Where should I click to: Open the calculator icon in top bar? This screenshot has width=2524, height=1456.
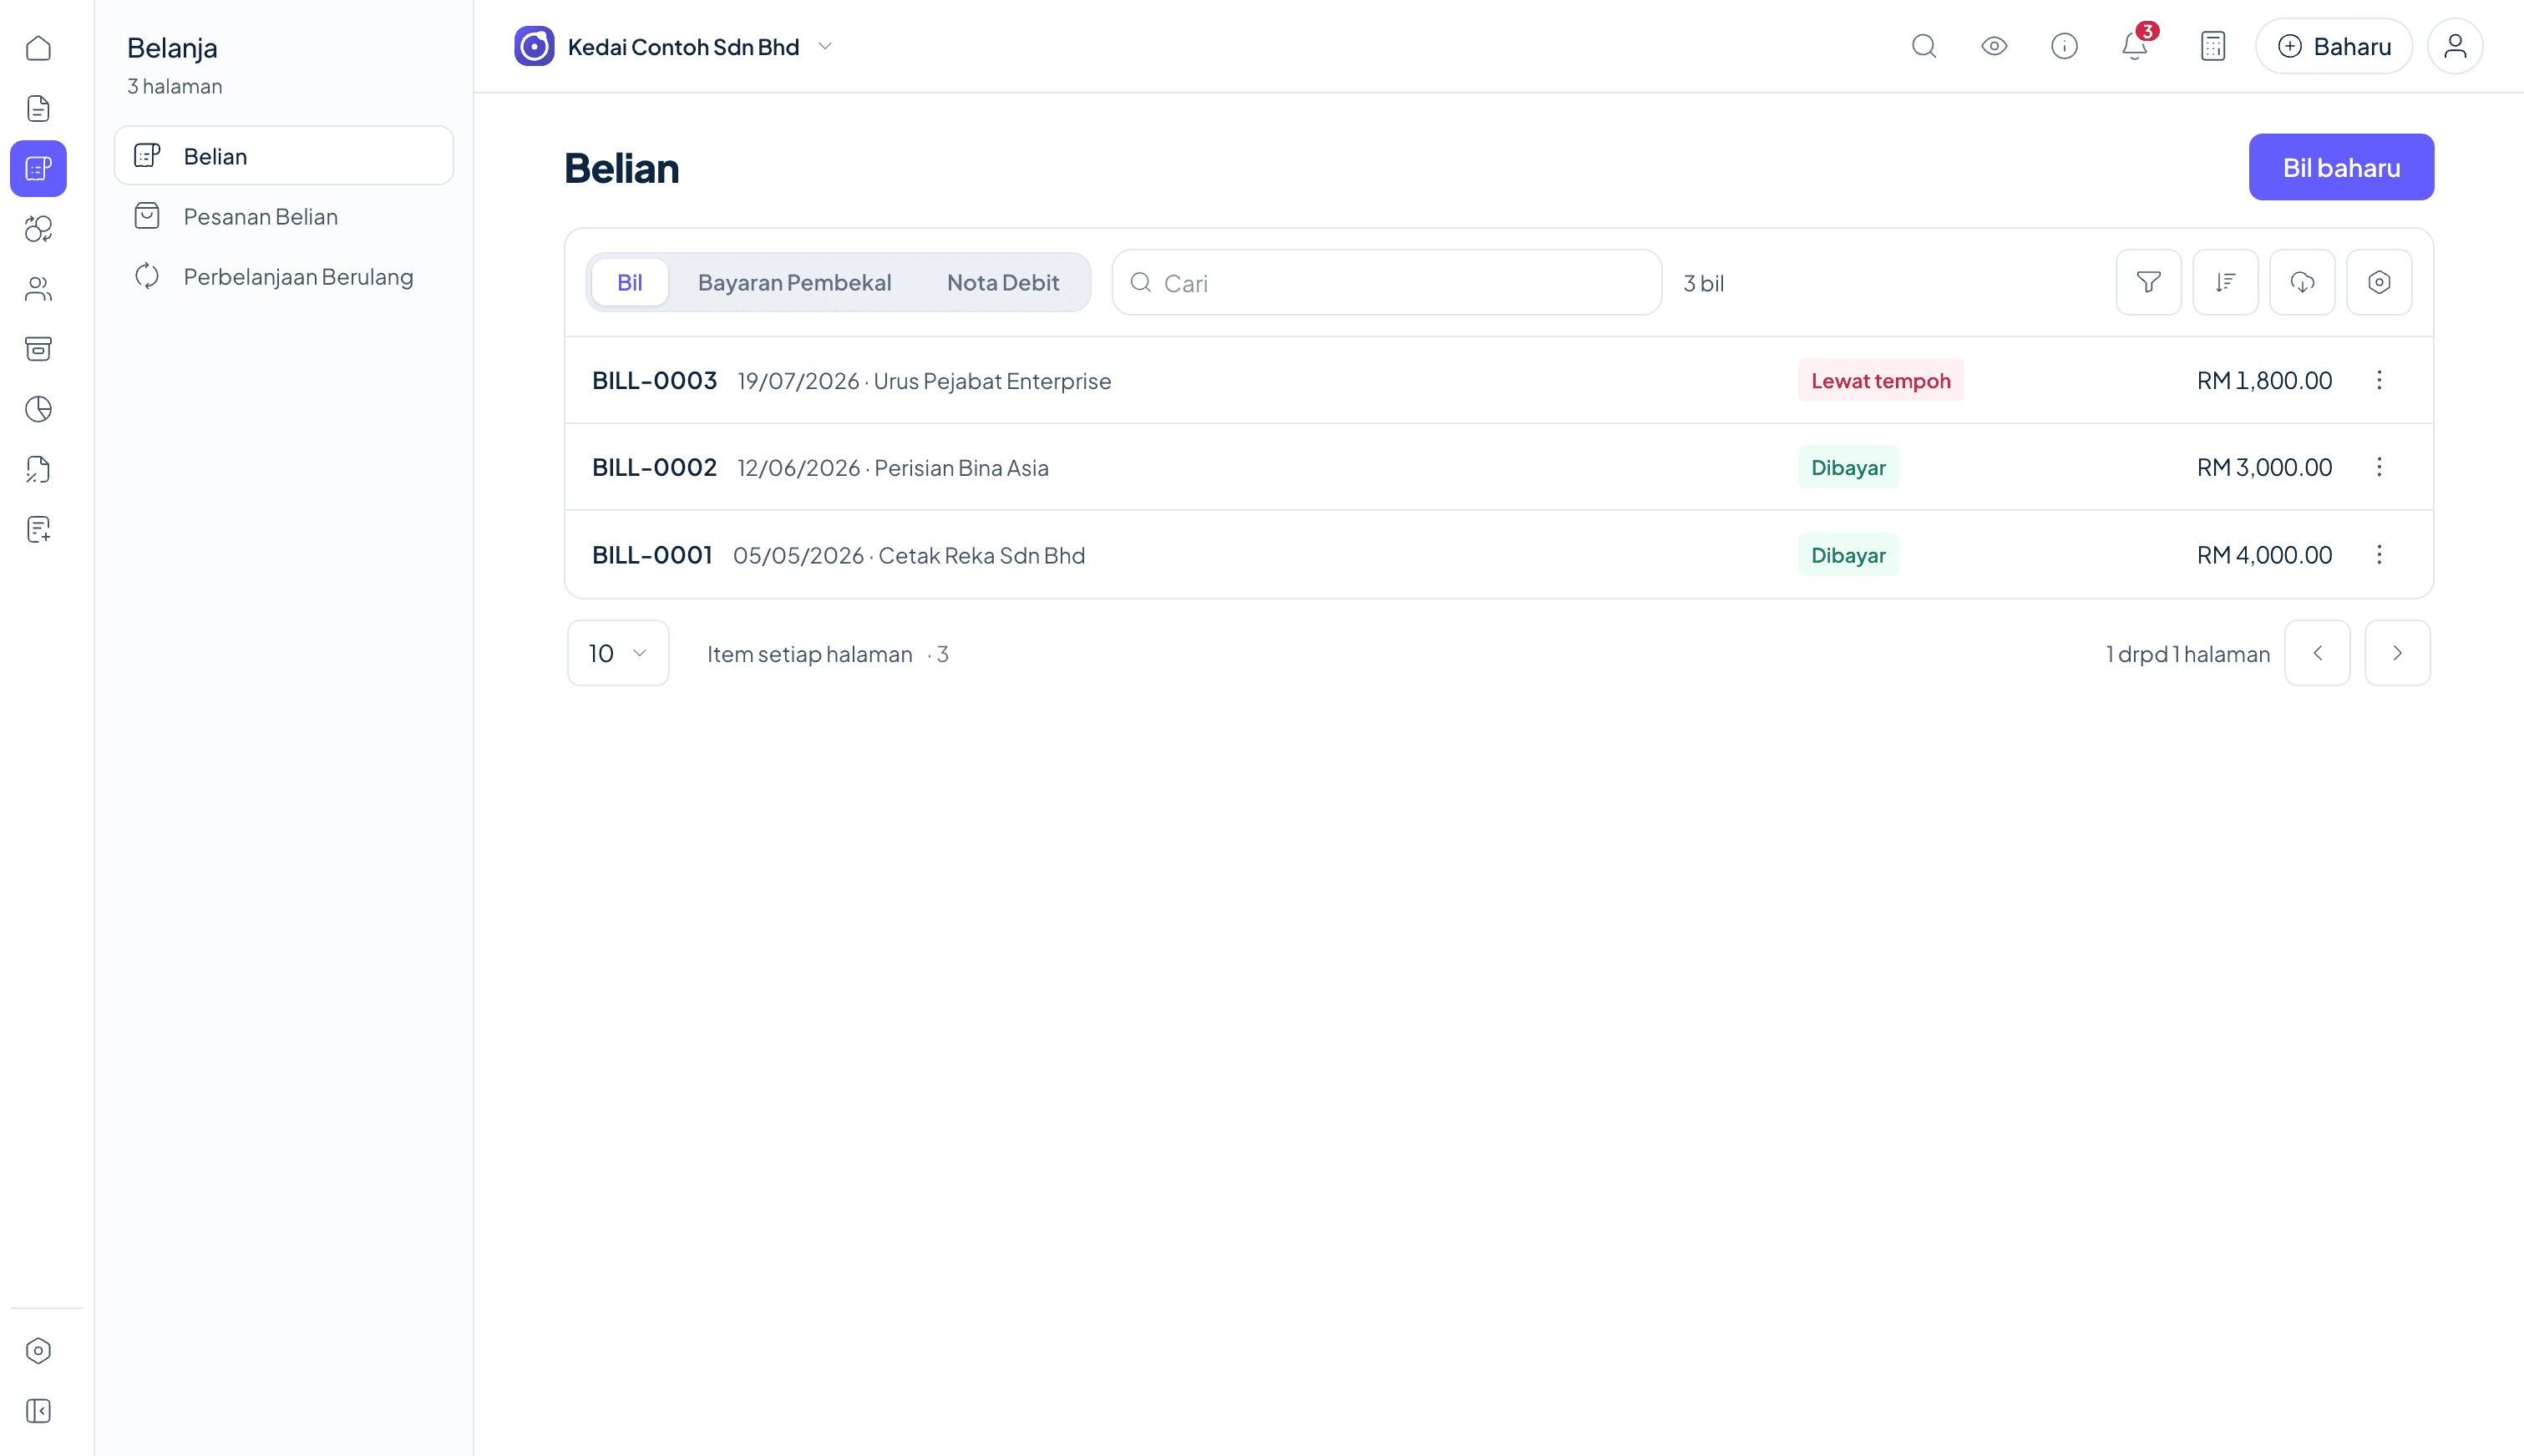click(x=2212, y=46)
